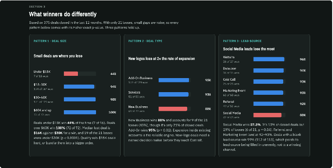Click the 'SECTION 3' label
This screenshot has height=168, width=333.
[37, 7]
